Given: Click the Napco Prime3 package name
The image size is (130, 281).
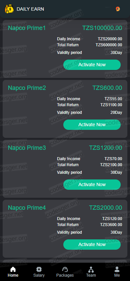Looking at the screenshot, I should pyautogui.click(x=27, y=148).
